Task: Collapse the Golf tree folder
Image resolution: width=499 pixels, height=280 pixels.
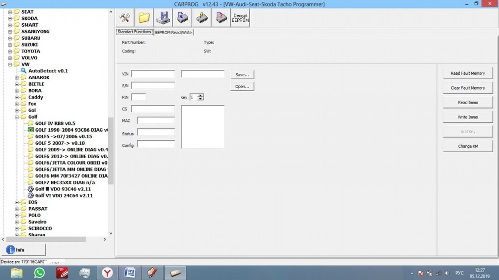Action: pyautogui.click(x=17, y=117)
